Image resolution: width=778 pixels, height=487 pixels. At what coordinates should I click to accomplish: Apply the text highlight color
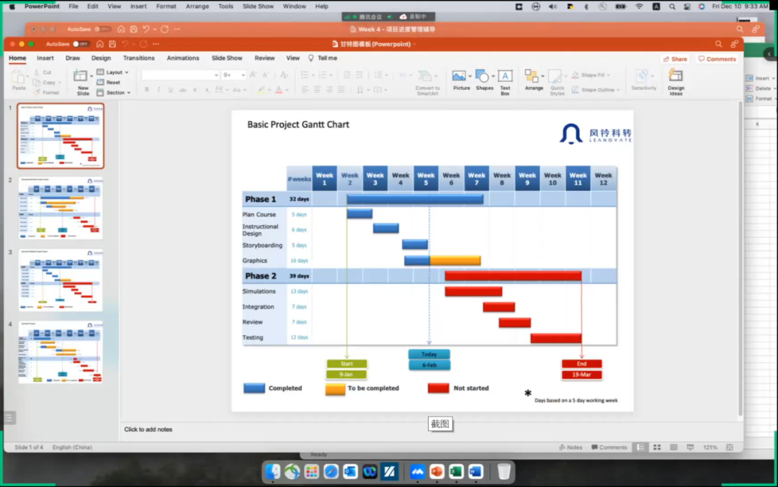(261, 90)
